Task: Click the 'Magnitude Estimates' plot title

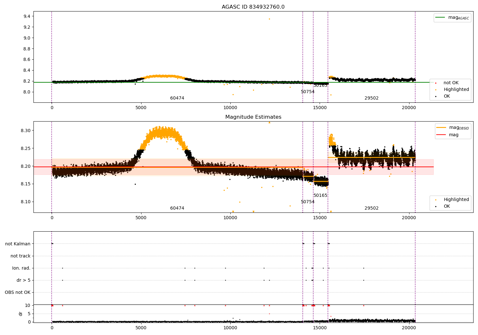Action: click(253, 117)
